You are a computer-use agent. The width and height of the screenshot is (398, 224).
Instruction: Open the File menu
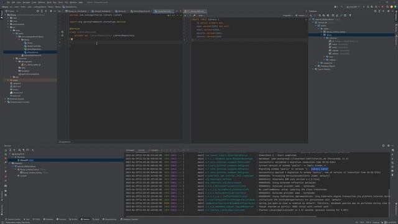[8, 2]
